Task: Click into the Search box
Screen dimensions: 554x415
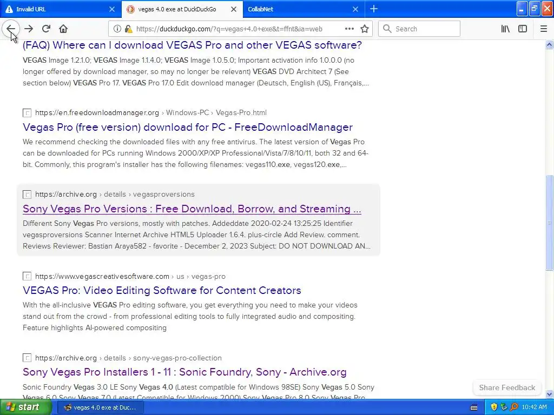Action: [419, 29]
